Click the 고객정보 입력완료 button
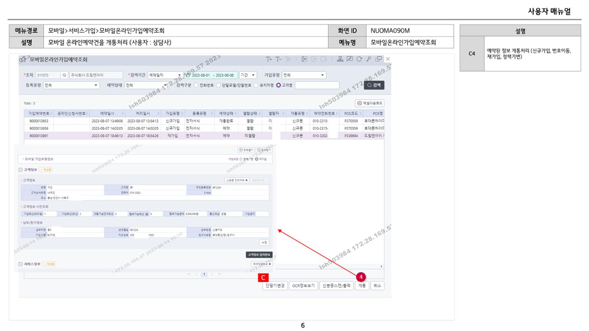589x331 pixels. [x=259, y=254]
